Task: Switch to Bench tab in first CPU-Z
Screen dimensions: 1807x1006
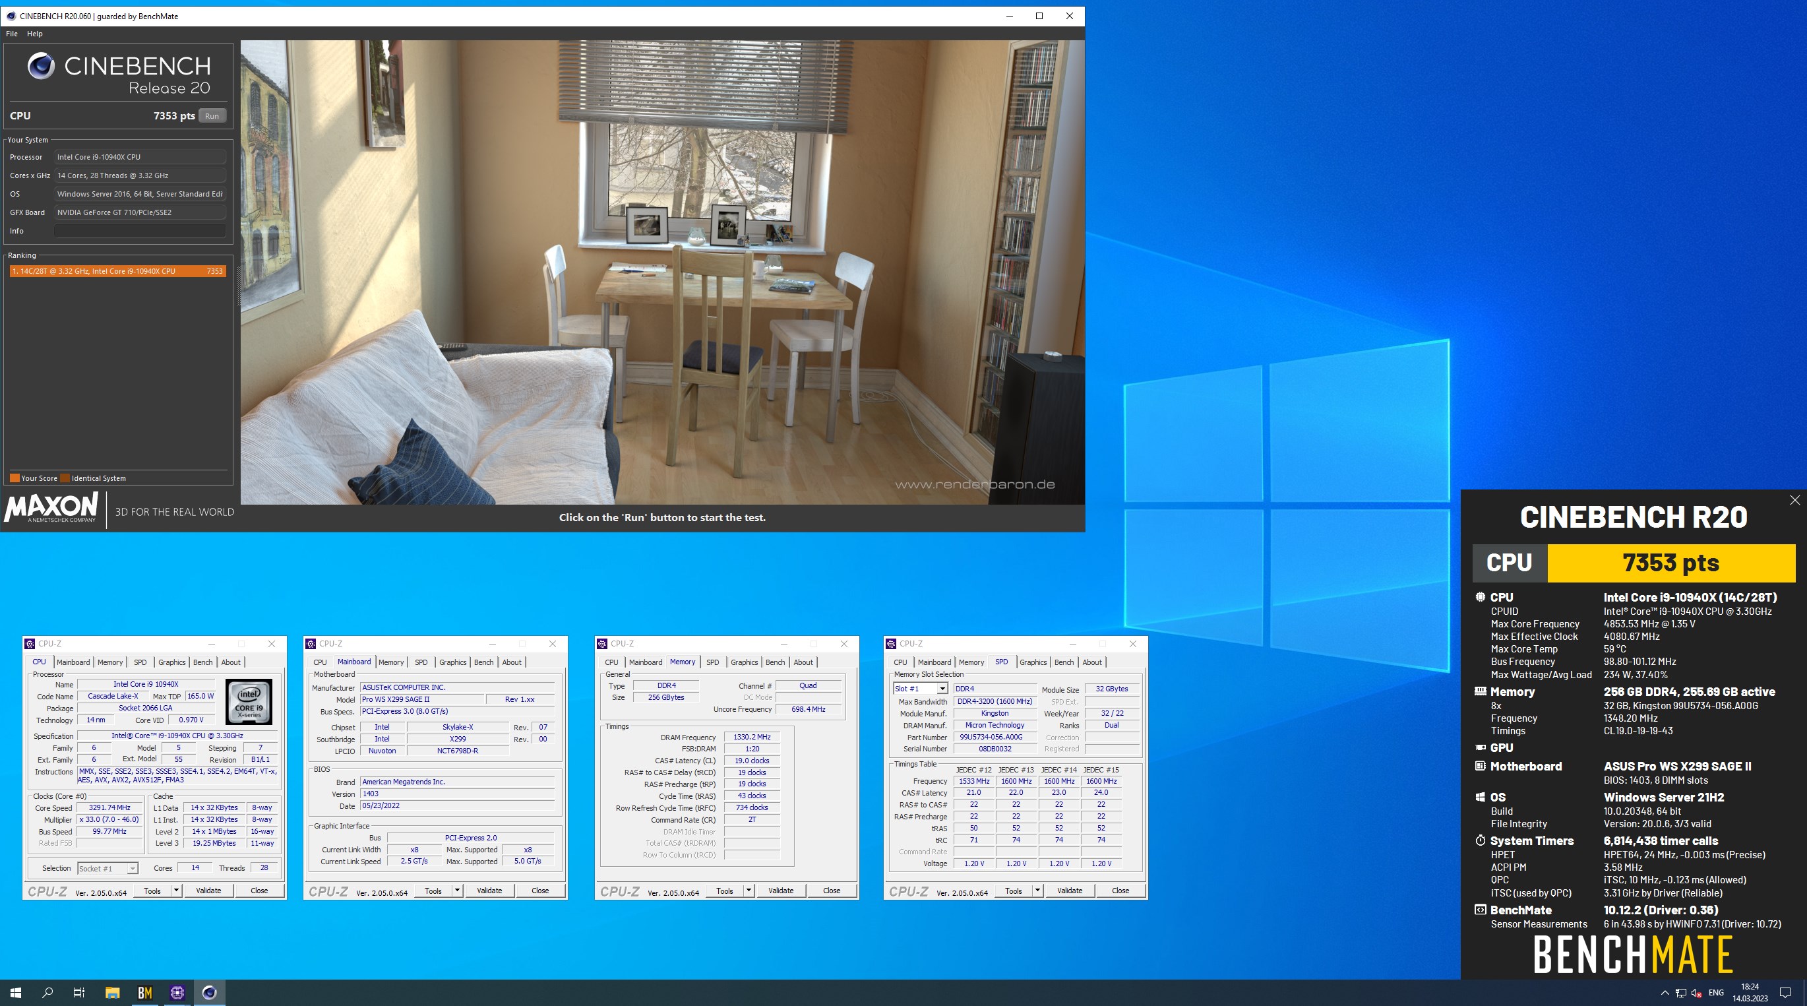Action: click(x=202, y=662)
